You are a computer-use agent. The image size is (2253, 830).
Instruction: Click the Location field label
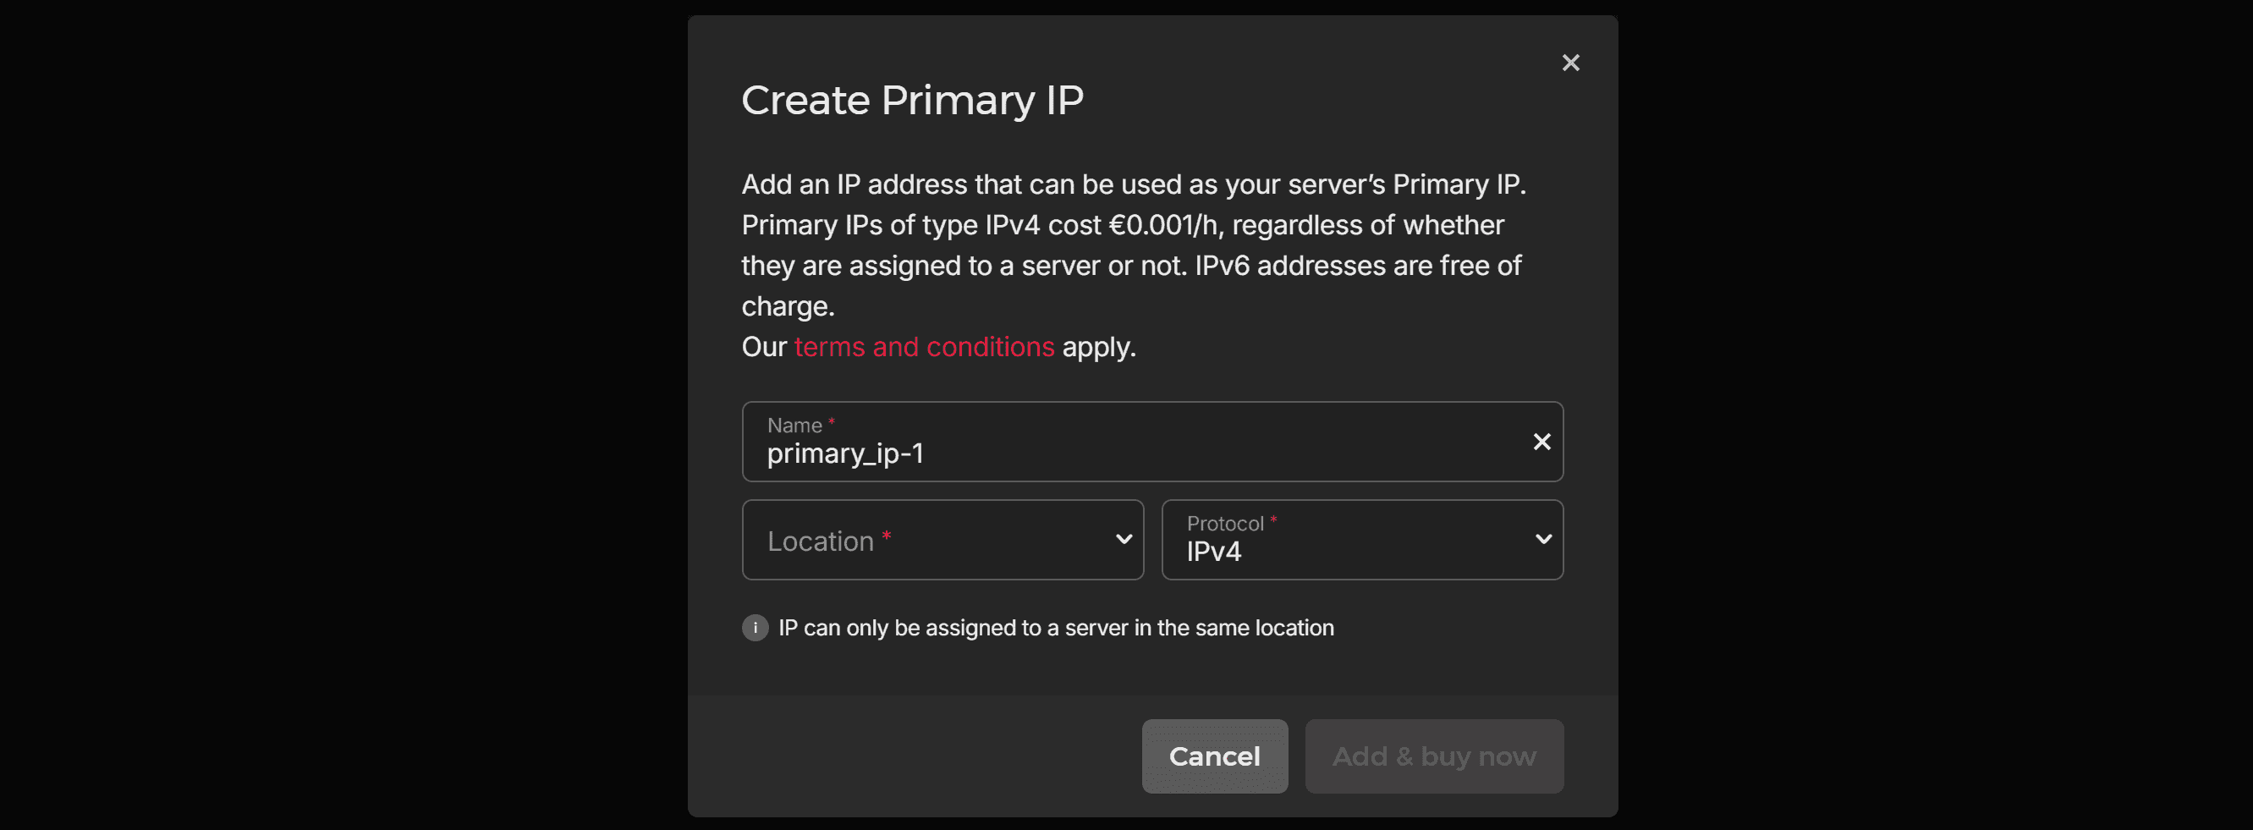822,540
